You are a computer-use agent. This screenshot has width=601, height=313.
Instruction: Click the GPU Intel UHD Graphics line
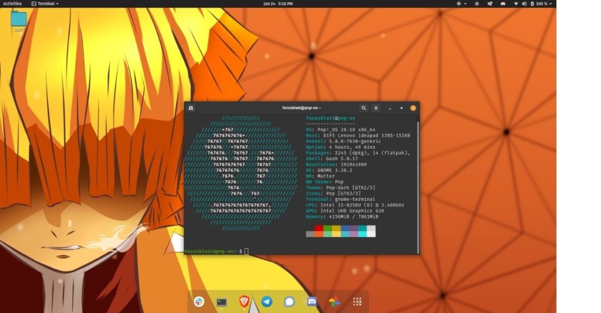[345, 211]
